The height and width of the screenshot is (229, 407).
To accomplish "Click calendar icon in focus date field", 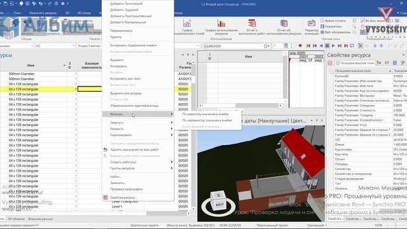I will click(266, 46).
